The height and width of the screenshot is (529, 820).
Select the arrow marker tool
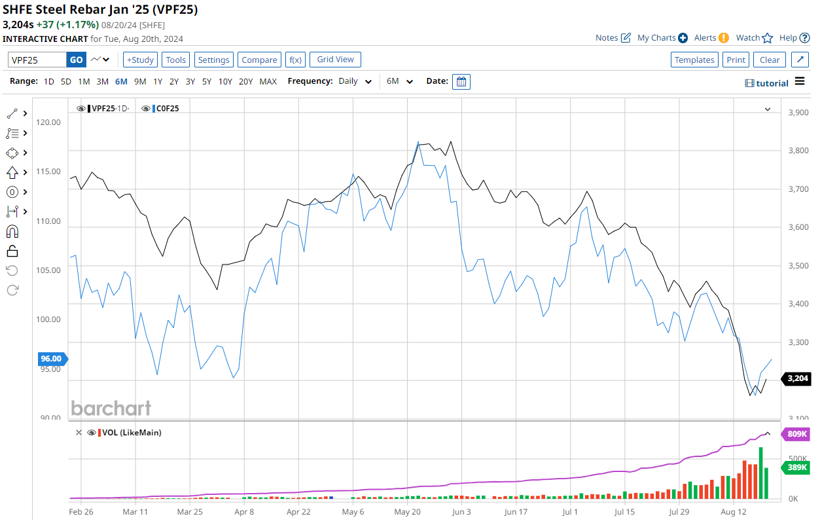tap(12, 172)
